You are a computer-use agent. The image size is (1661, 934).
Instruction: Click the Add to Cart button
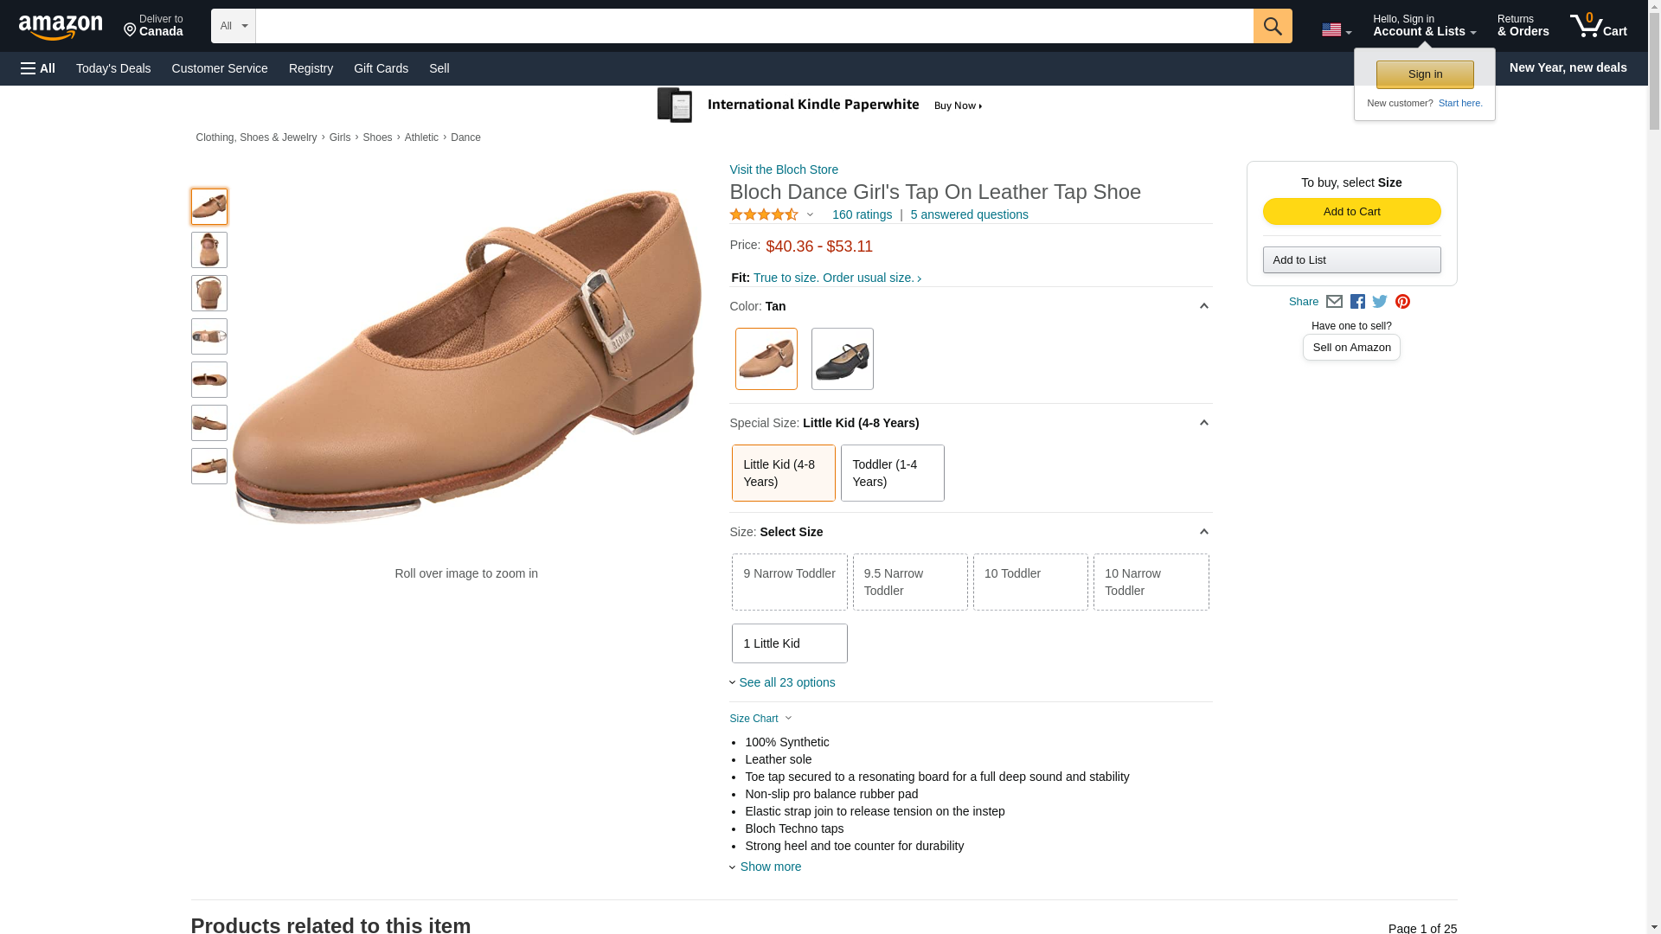point(1351,212)
